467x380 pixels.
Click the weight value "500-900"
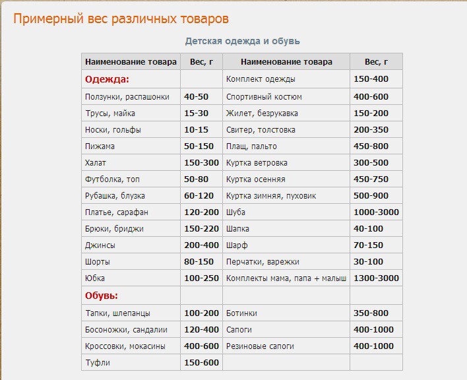(x=371, y=196)
